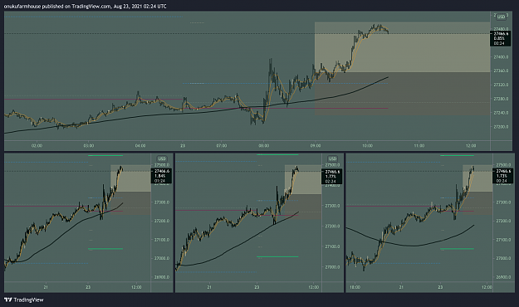519x307 pixels.
Task: Click 12:00 on bottom-left chart time axis
Action: click(x=136, y=287)
